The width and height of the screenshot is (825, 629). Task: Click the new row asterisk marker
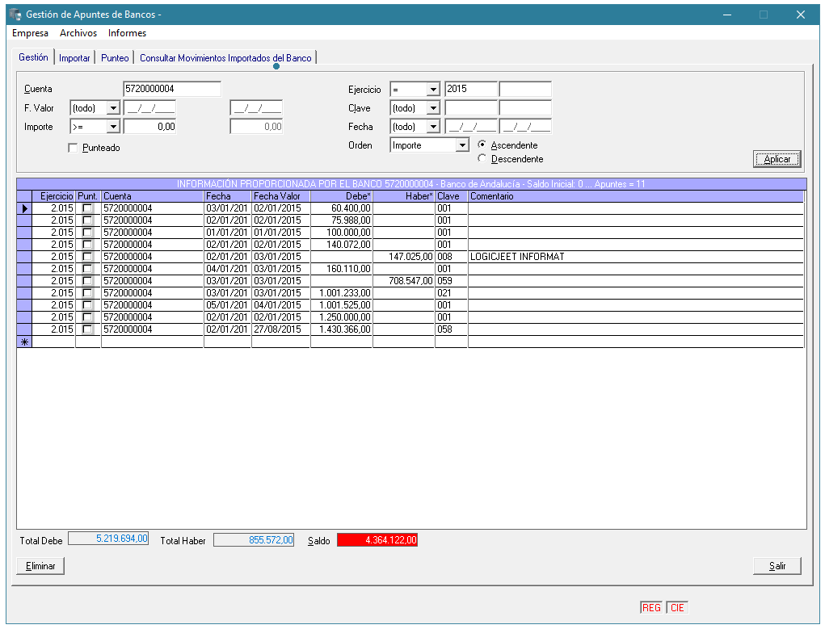point(24,342)
